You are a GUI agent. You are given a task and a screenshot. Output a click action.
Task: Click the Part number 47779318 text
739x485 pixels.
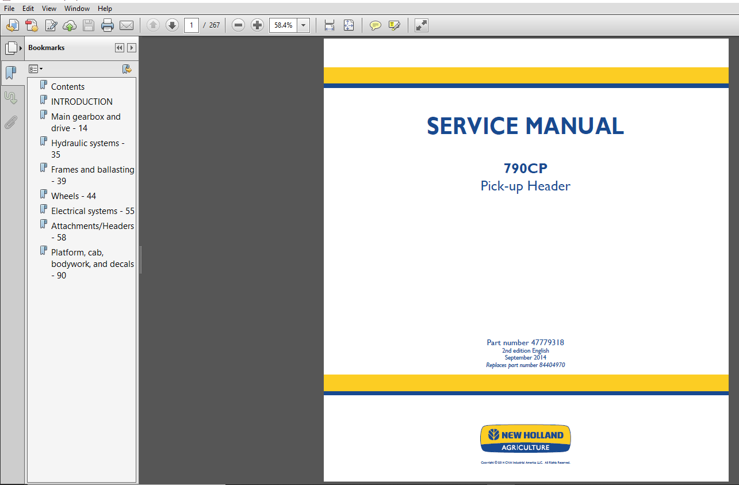point(526,342)
